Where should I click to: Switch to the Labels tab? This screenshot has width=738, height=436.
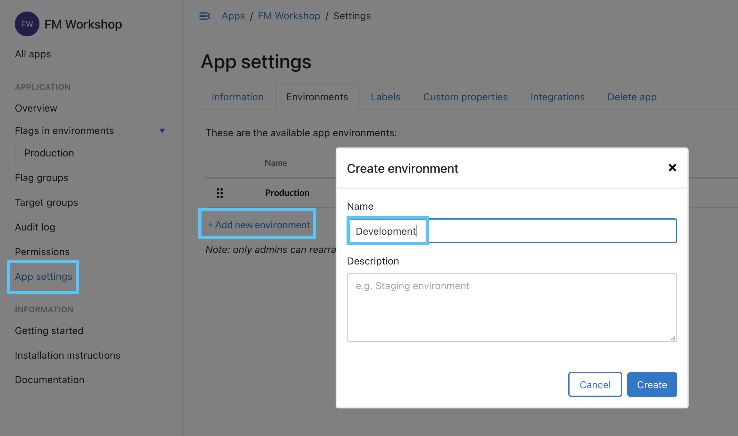point(385,96)
